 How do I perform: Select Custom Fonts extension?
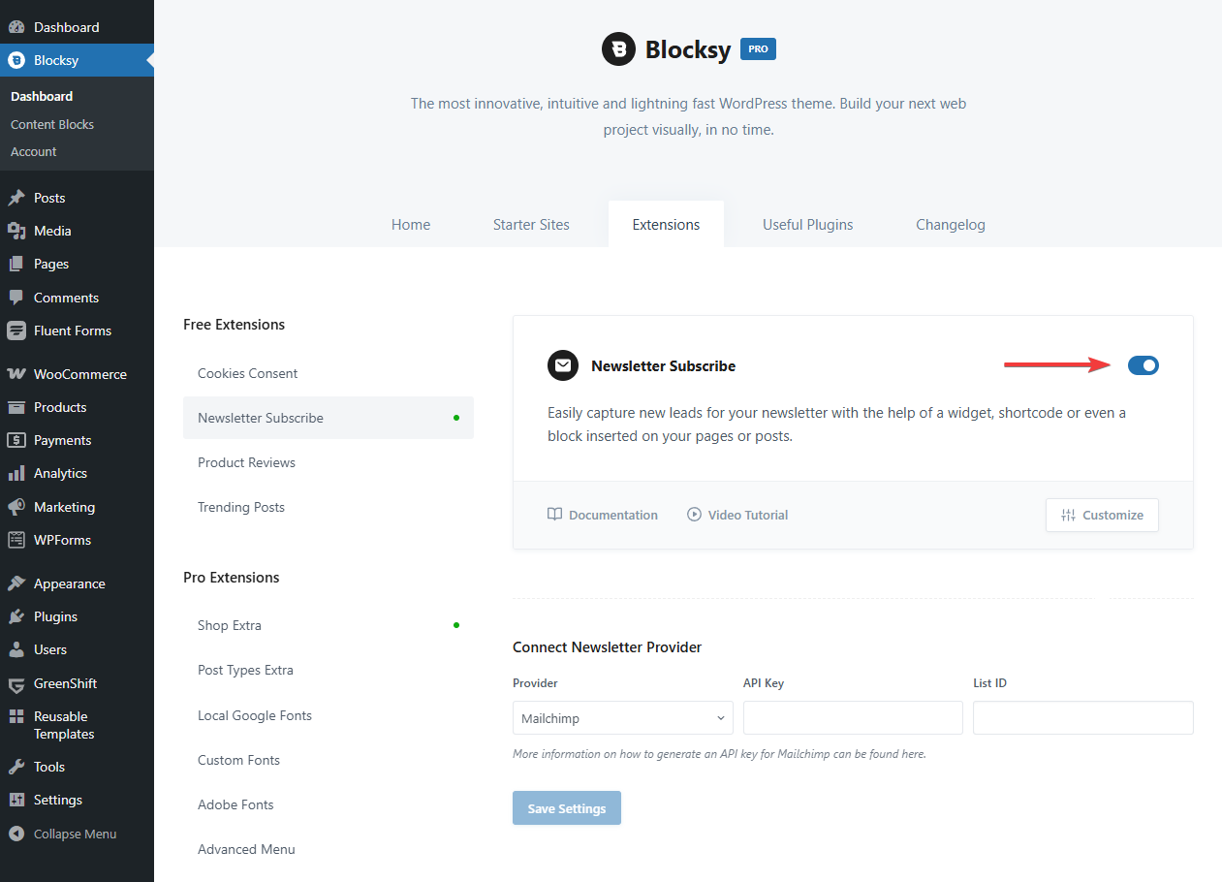[x=329, y=760]
